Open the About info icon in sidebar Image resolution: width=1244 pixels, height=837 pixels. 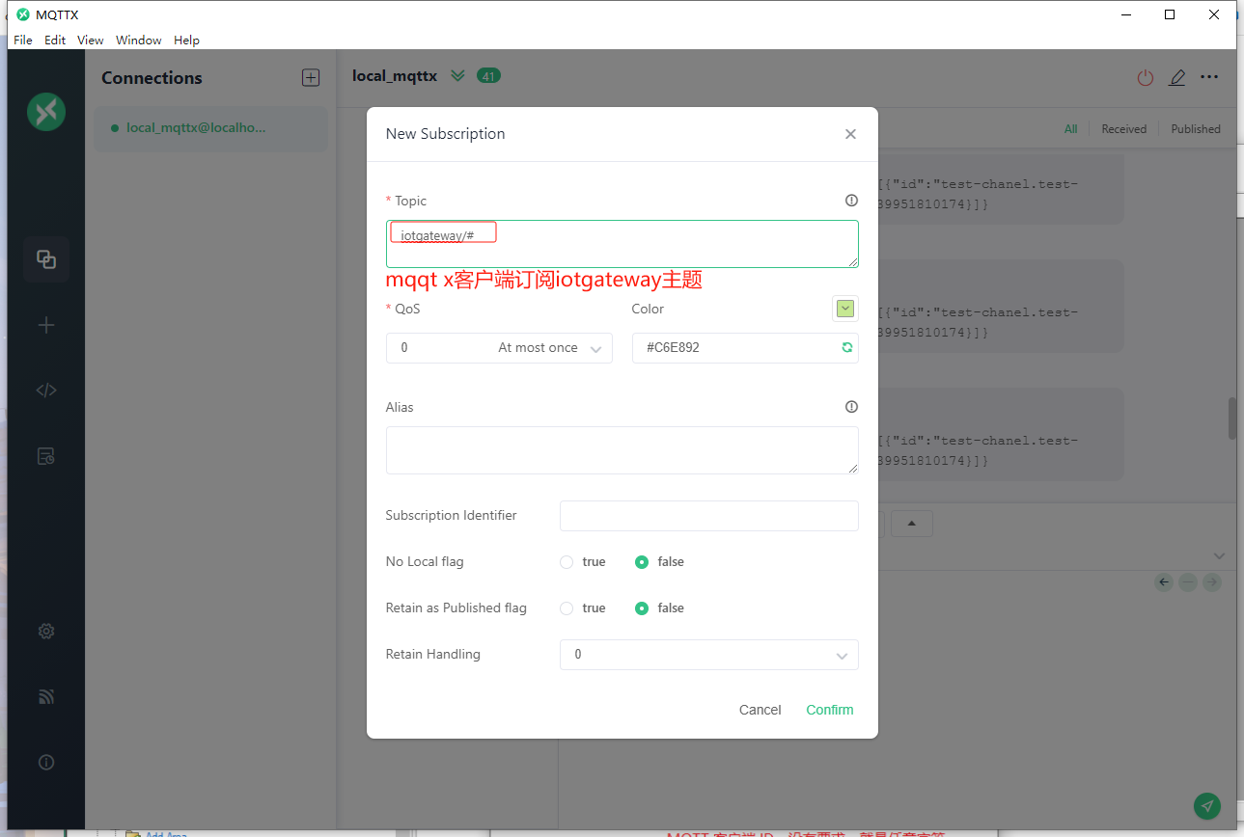[x=46, y=762]
